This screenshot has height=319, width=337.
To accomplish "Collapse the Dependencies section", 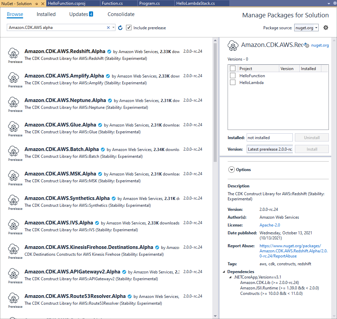I will click(224, 271).
